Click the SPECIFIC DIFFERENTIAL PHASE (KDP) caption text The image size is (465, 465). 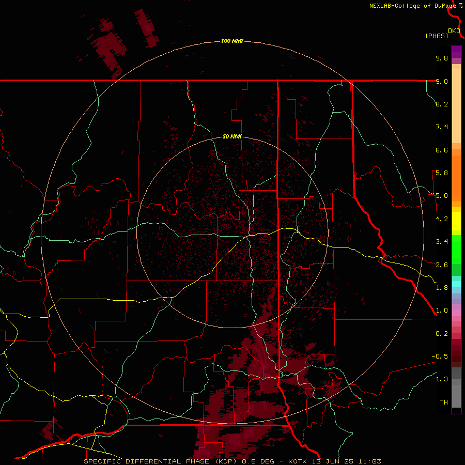[x=160, y=461]
